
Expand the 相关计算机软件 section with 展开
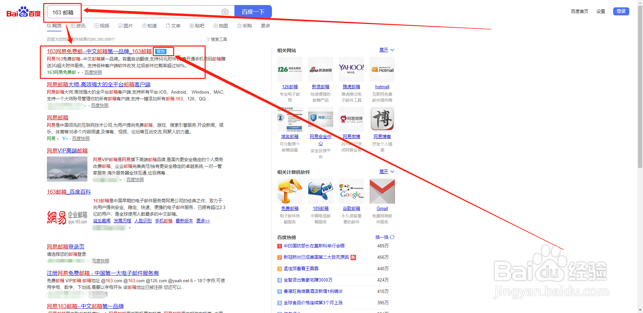(x=387, y=172)
